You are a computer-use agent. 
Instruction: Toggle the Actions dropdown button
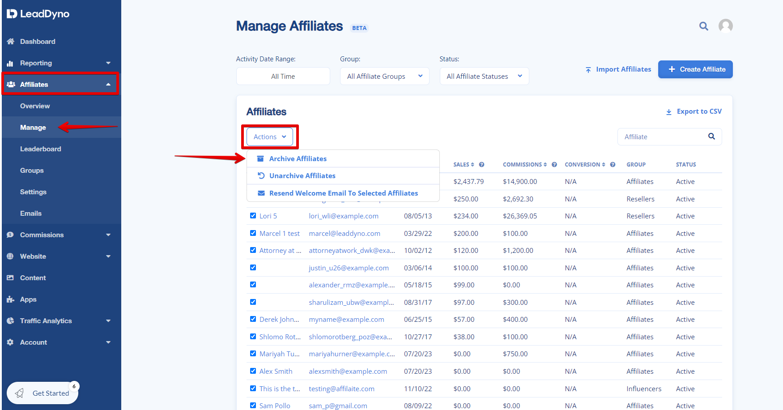[270, 137]
